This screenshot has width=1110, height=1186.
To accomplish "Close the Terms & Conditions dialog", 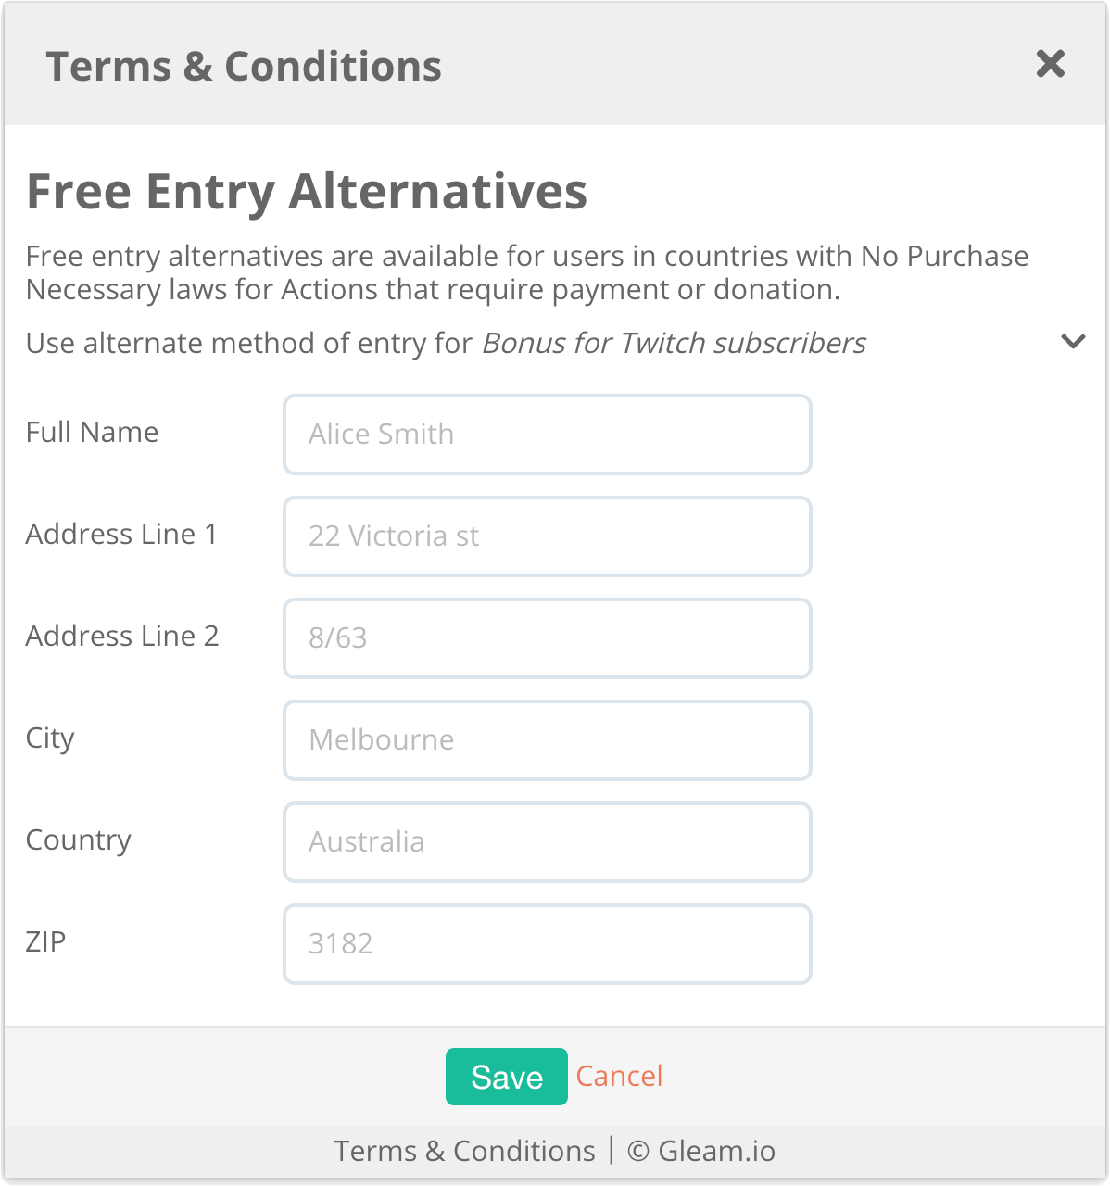I will click(1050, 65).
